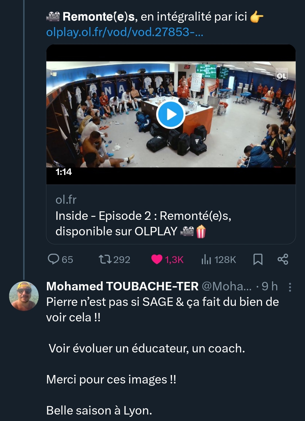Play the locker room video
The width and height of the screenshot is (305, 421).
pyautogui.click(x=171, y=115)
